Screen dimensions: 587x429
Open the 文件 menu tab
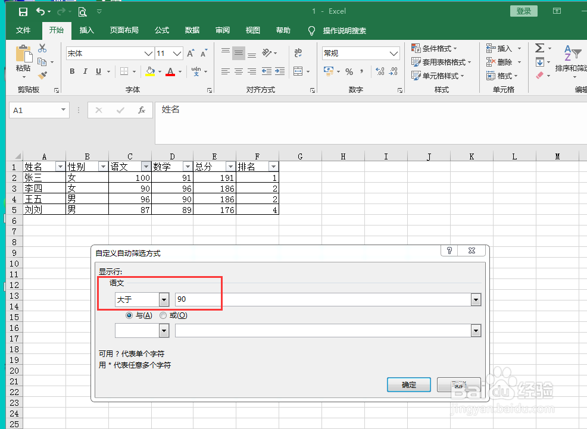tap(23, 30)
